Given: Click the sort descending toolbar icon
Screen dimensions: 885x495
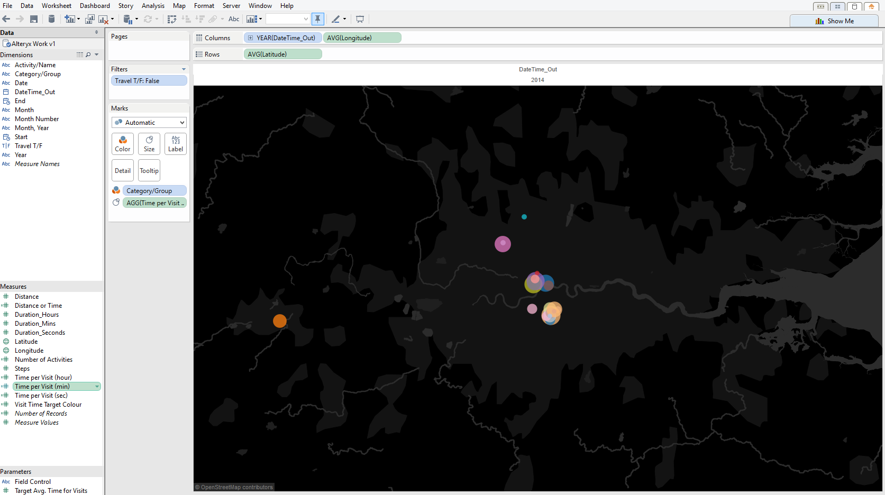Looking at the screenshot, I should point(200,19).
